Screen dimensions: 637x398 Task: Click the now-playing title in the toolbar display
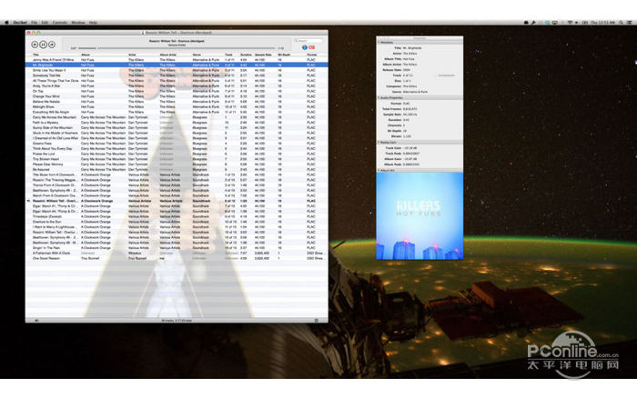coord(177,41)
